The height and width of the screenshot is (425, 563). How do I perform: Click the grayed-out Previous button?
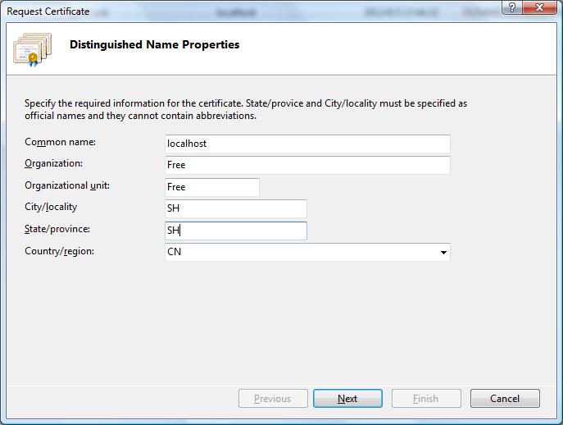coord(272,399)
